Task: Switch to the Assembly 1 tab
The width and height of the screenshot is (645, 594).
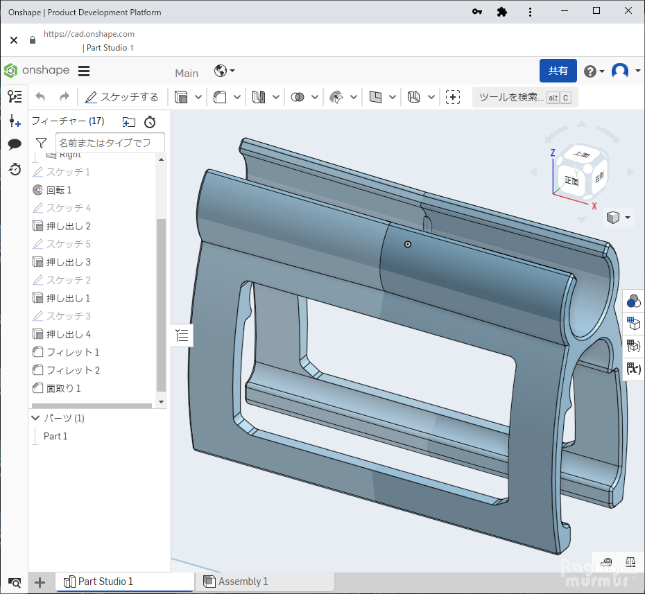Action: coord(264,582)
